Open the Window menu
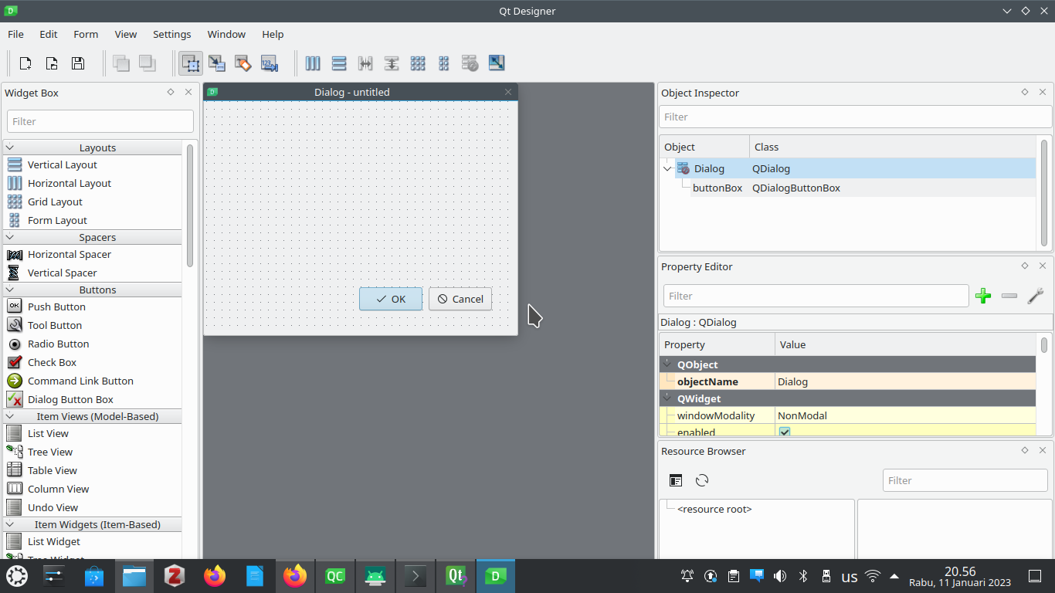Viewport: 1055px width, 593px height. coord(226,34)
